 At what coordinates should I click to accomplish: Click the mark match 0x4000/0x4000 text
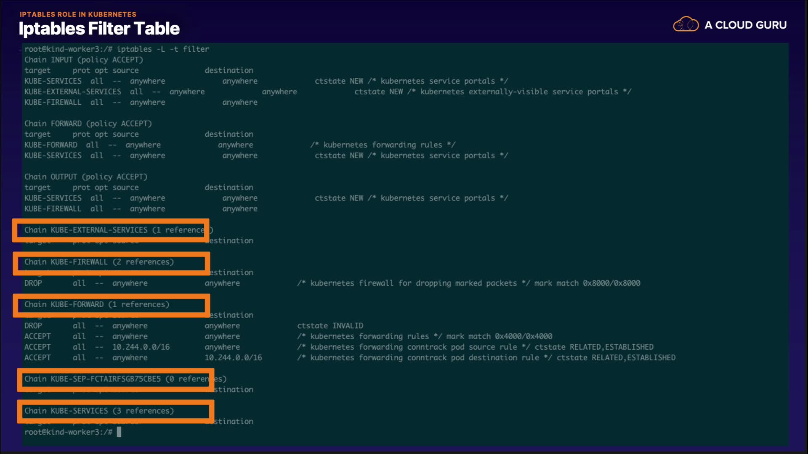point(499,336)
